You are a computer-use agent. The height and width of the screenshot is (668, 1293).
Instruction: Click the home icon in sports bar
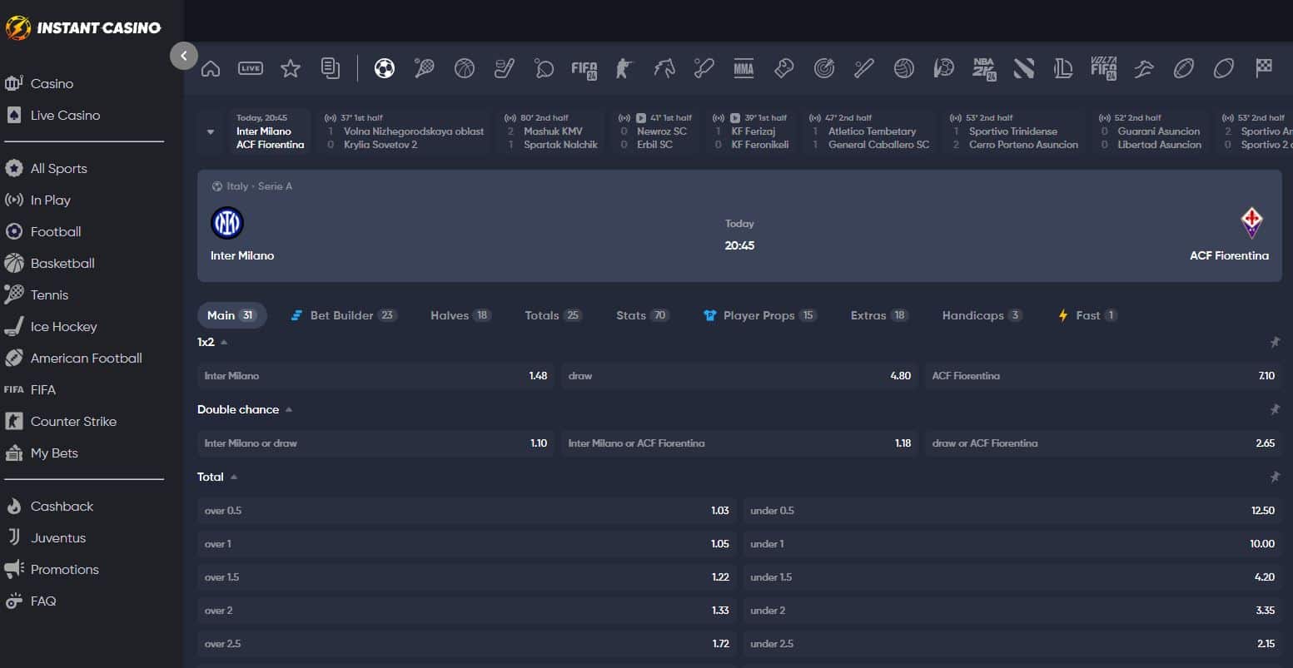[x=211, y=69]
